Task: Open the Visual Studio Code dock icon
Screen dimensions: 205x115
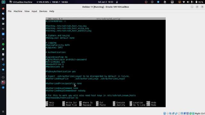Action: click(3, 65)
